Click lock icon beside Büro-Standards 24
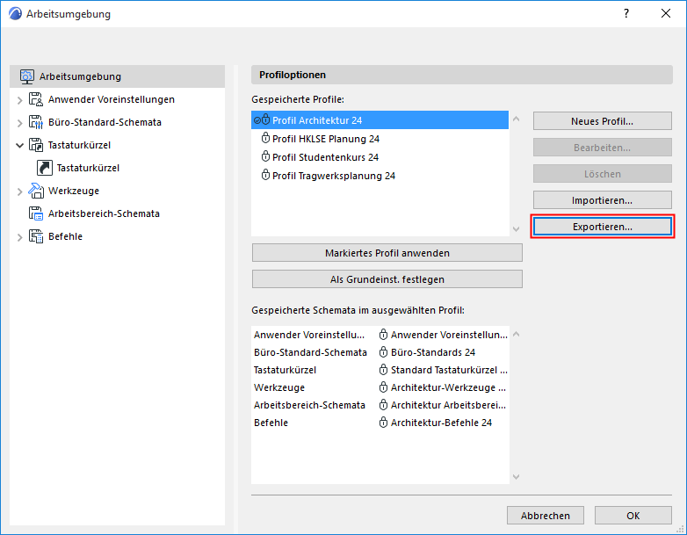687x535 pixels. click(383, 352)
